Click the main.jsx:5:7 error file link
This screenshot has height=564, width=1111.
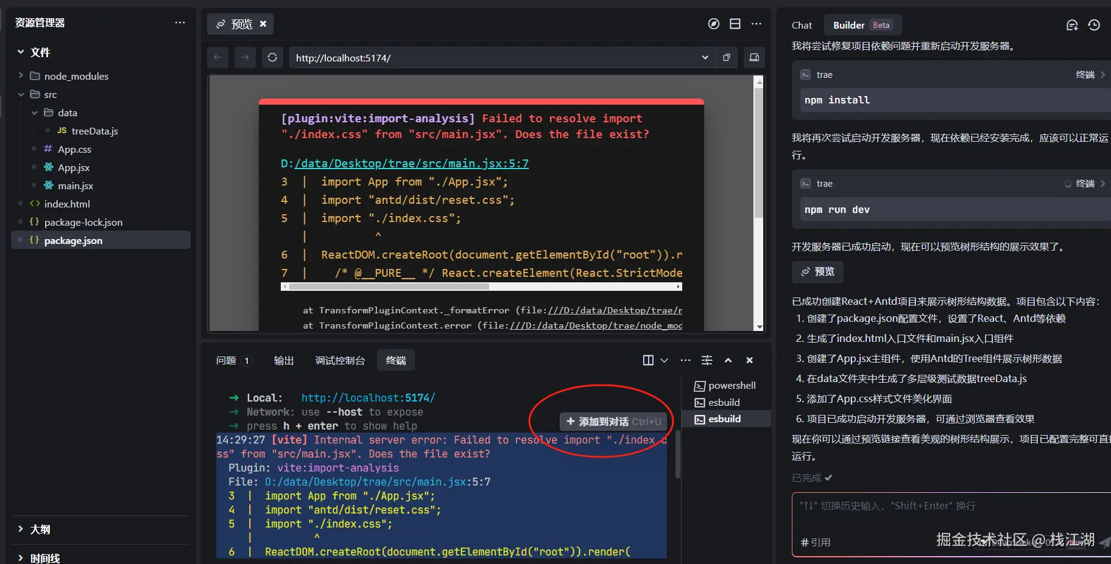pos(411,163)
